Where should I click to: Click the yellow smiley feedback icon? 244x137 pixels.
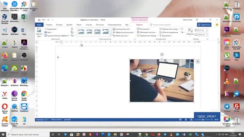217,25
